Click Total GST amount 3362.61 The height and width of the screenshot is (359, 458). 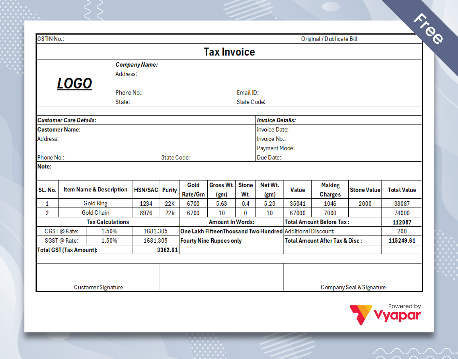pos(167,250)
